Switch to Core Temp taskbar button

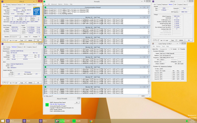(63, 121)
